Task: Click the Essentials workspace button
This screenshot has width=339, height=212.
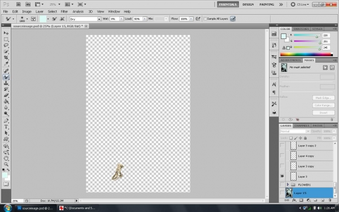Action: (228, 5)
